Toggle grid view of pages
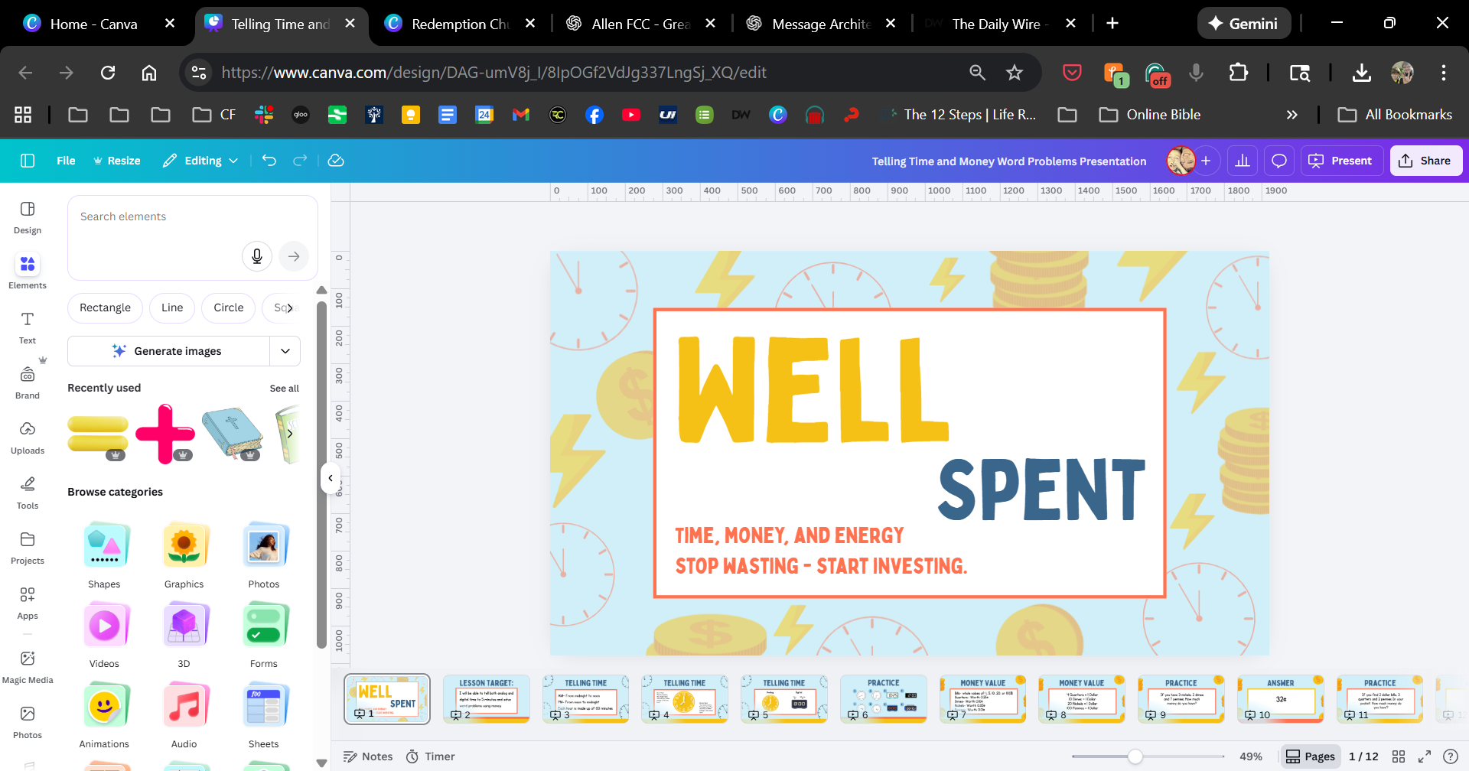 (1399, 756)
